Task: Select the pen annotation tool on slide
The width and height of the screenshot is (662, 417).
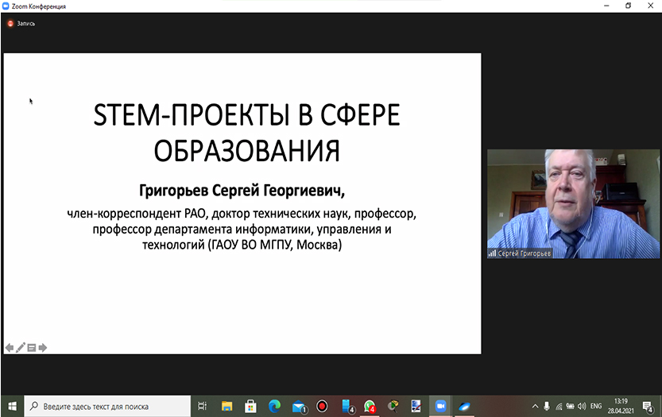Action: point(21,347)
